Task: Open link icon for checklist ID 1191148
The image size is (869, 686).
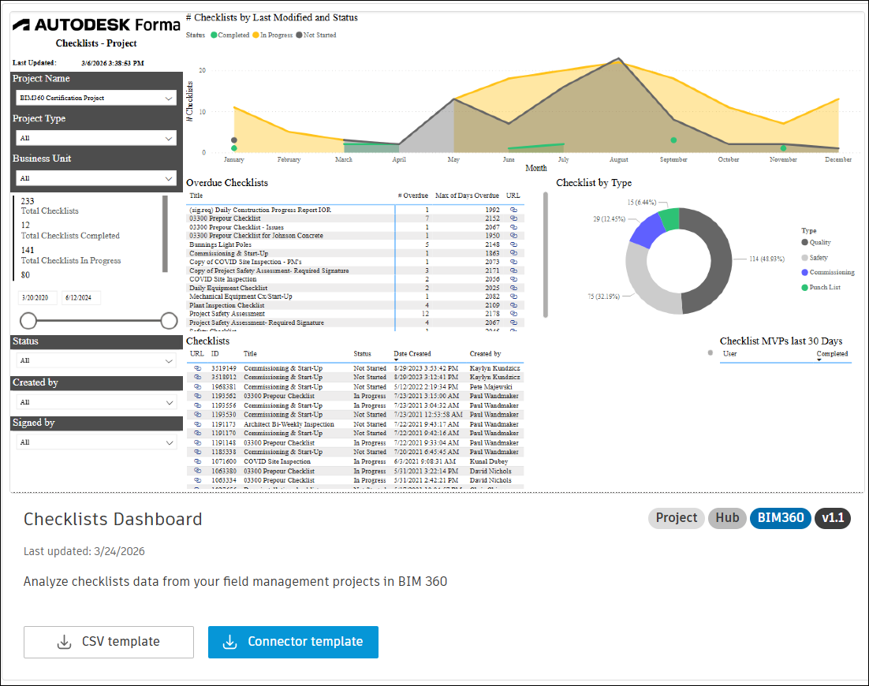Action: (197, 442)
